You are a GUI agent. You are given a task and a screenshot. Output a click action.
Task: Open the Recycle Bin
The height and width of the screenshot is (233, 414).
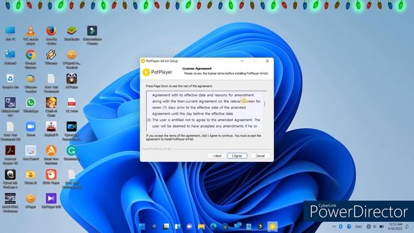[x=10, y=81]
